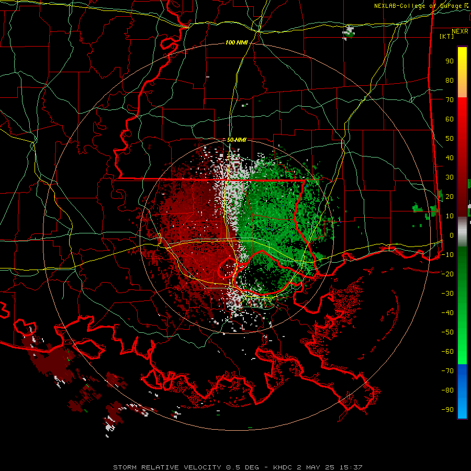This screenshot has height=471, width=471.
Task: Pick the red band of the color bar
Action: click(x=462, y=157)
